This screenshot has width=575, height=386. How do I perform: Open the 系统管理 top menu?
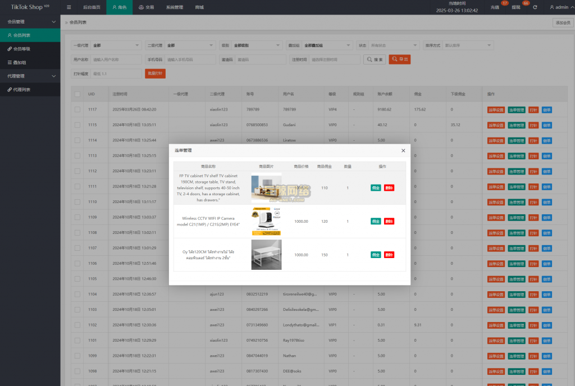pyautogui.click(x=174, y=7)
